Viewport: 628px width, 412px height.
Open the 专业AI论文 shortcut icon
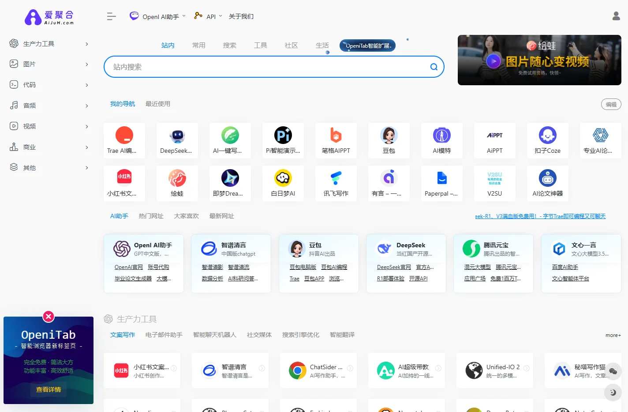[601, 136]
